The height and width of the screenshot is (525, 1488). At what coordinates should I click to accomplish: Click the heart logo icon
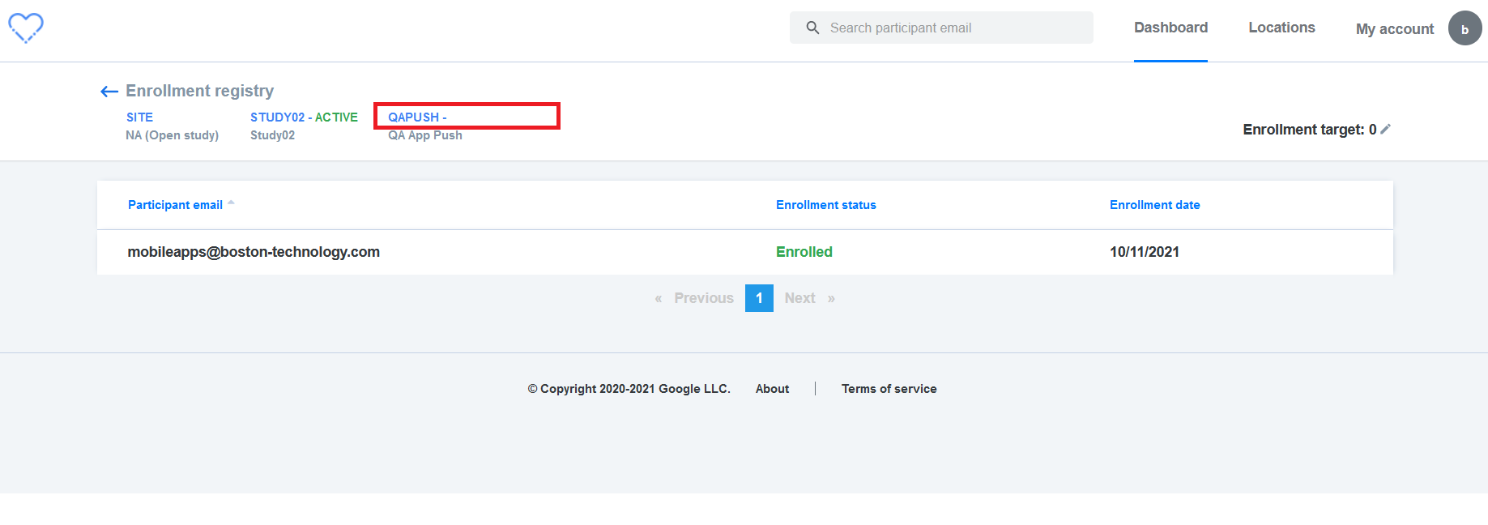click(26, 28)
